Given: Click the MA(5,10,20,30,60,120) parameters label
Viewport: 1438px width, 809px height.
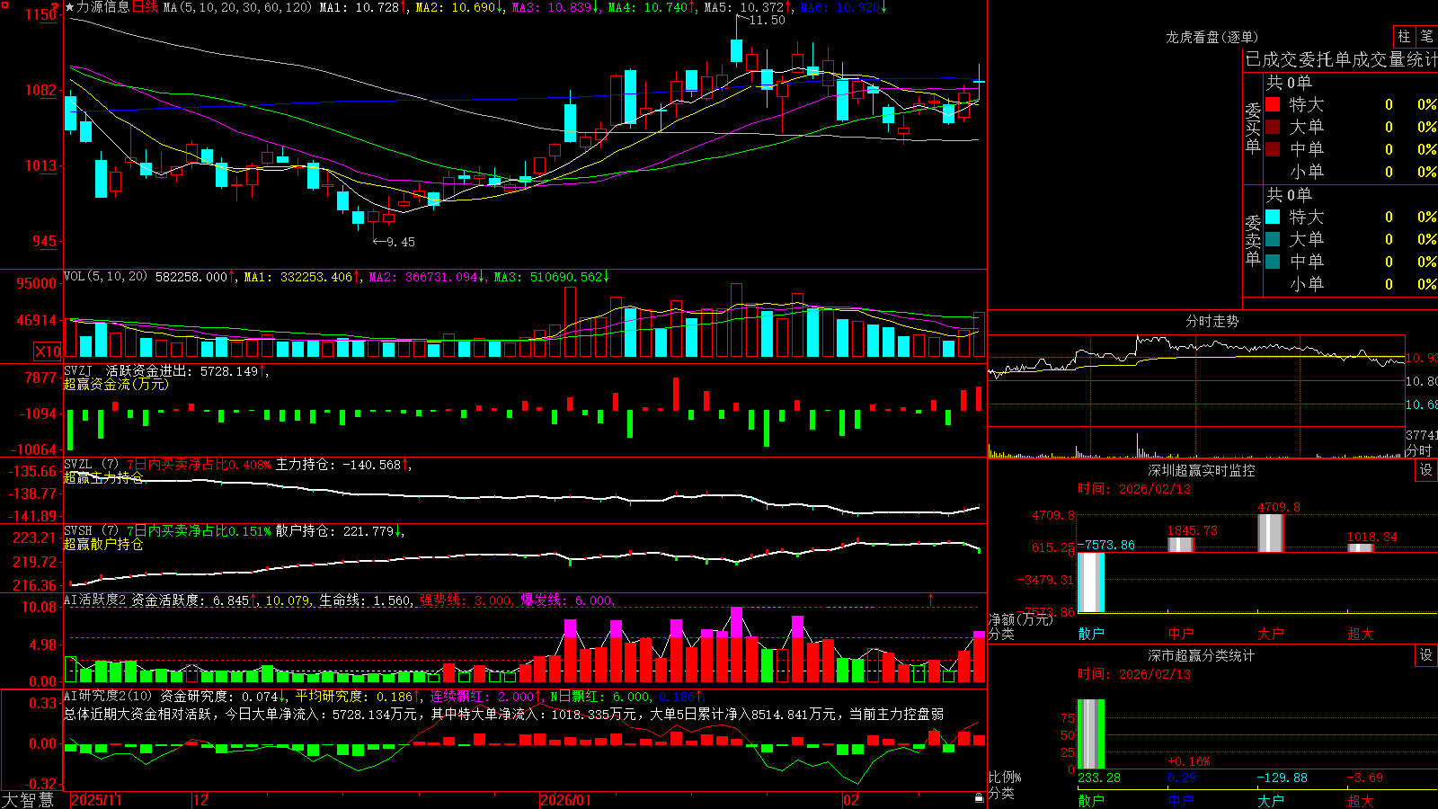Looking at the screenshot, I should [237, 7].
